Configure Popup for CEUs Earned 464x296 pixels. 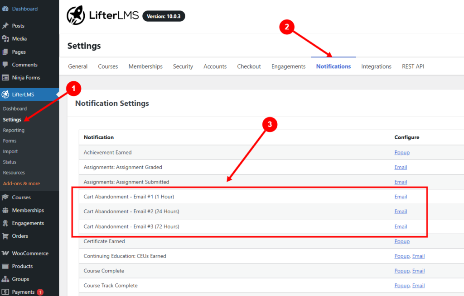point(402,256)
